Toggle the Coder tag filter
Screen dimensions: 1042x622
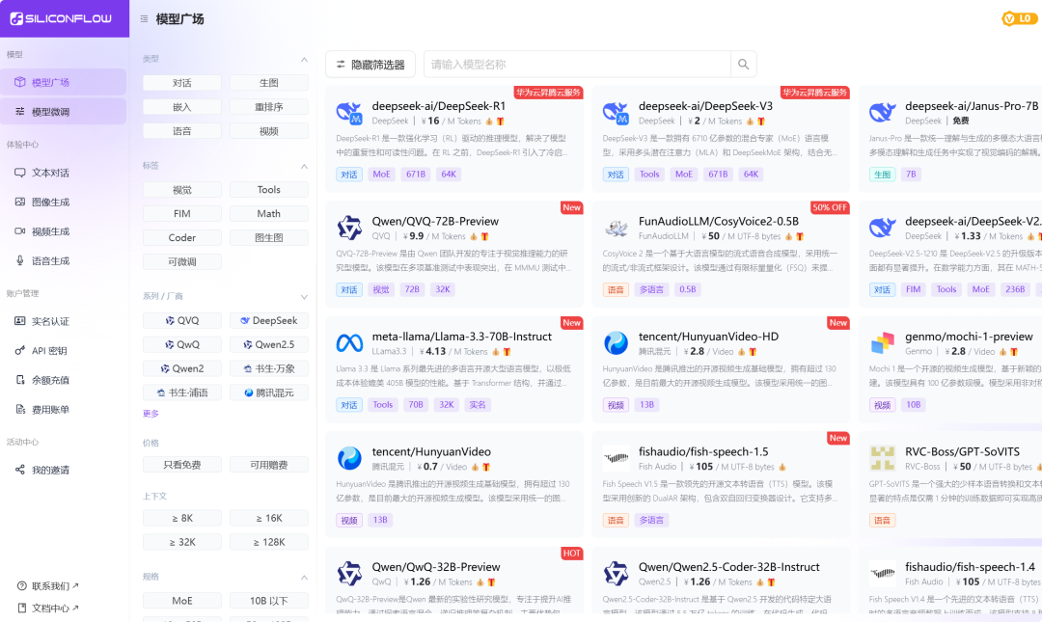(182, 237)
